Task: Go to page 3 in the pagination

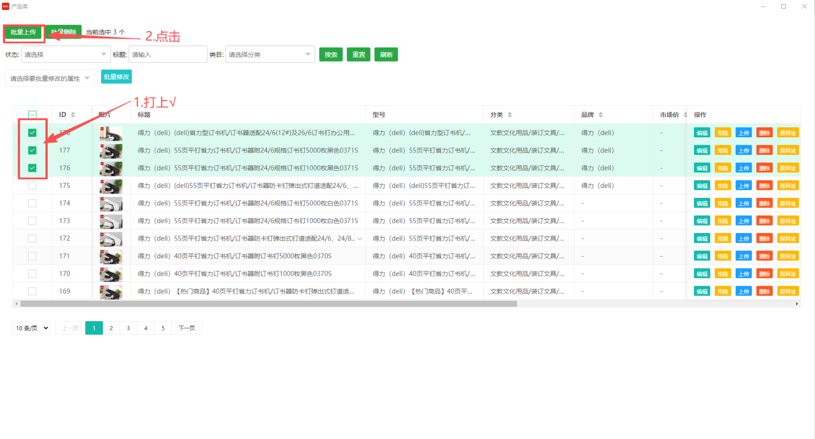Action: pos(129,328)
